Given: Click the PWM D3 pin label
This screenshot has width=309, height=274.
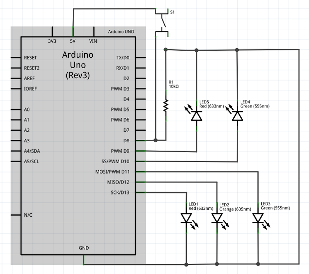Looking at the screenshot, I should (120, 89).
